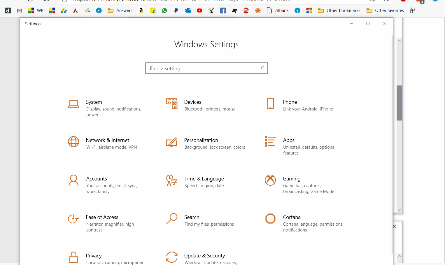Click the Ease of Access label
This screenshot has width=445, height=265.
click(x=102, y=217)
